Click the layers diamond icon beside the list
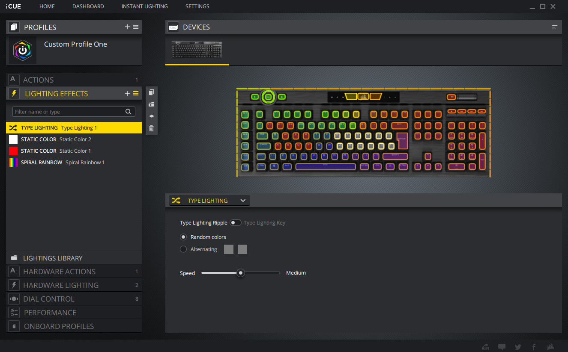This screenshot has width=568, height=352. pyautogui.click(x=151, y=116)
